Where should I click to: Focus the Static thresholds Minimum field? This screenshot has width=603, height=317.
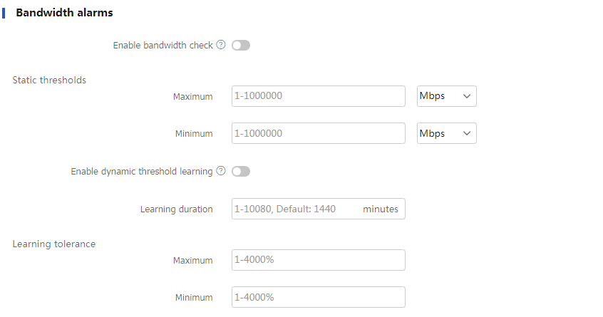[319, 133]
